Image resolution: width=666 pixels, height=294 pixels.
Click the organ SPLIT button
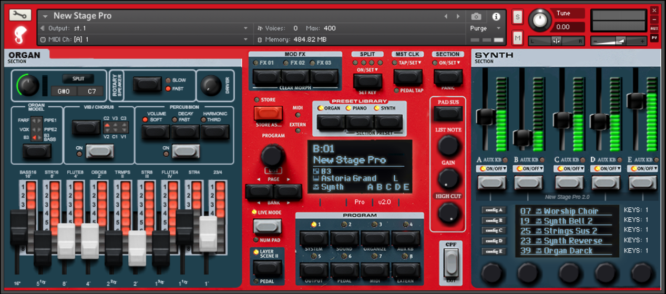[x=78, y=78]
